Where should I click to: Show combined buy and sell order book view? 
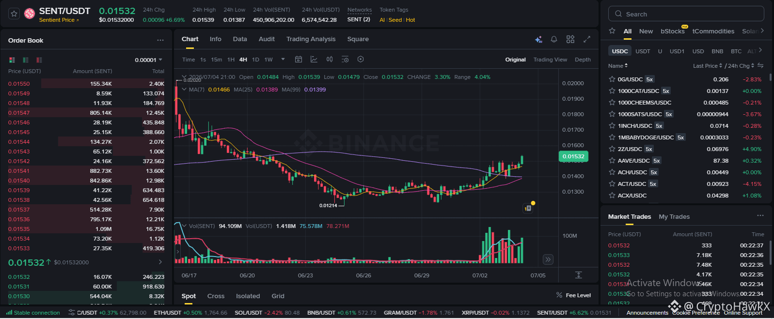click(x=12, y=60)
